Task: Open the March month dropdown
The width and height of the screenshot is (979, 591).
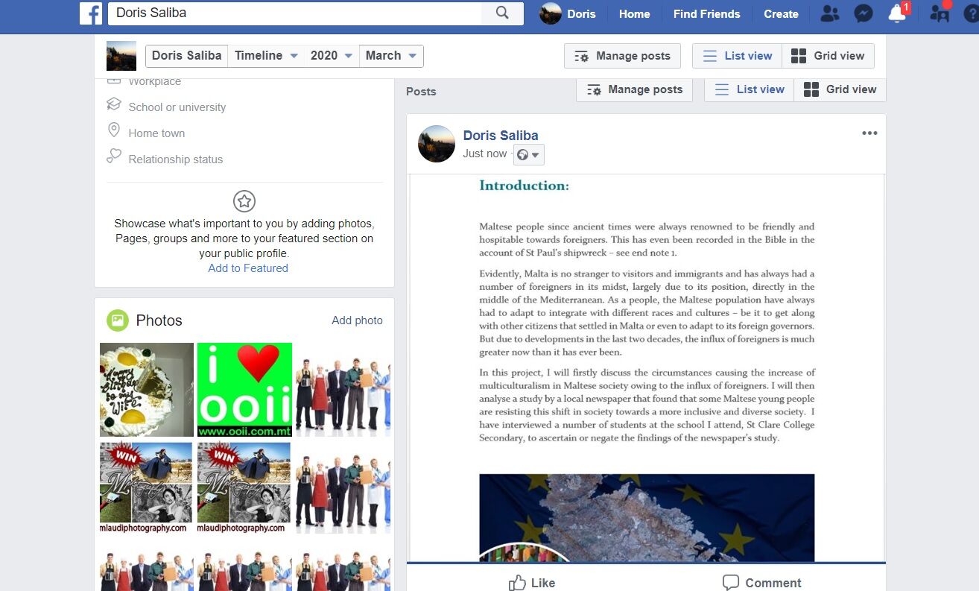Action: click(391, 56)
